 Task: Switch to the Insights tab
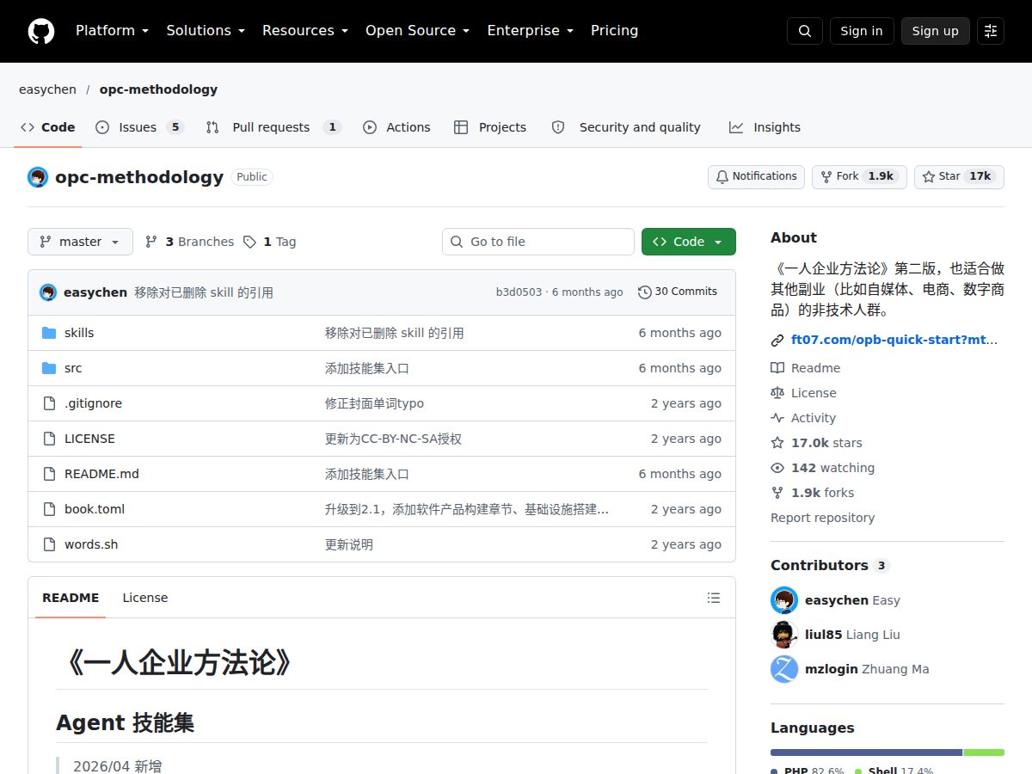tap(765, 127)
